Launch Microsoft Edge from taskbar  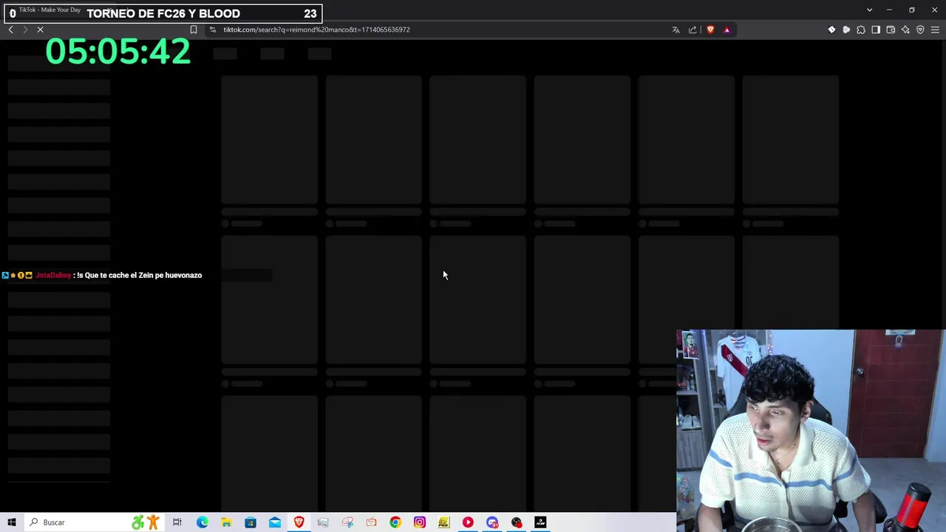[x=202, y=522]
